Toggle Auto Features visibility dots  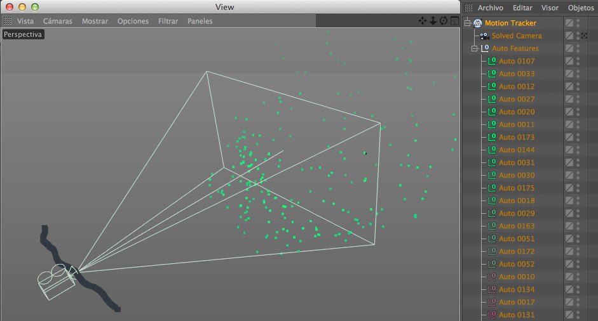coord(578,48)
